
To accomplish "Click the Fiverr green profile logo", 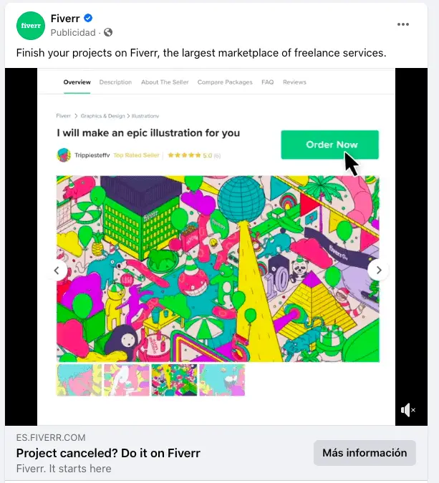I will 30,25.
